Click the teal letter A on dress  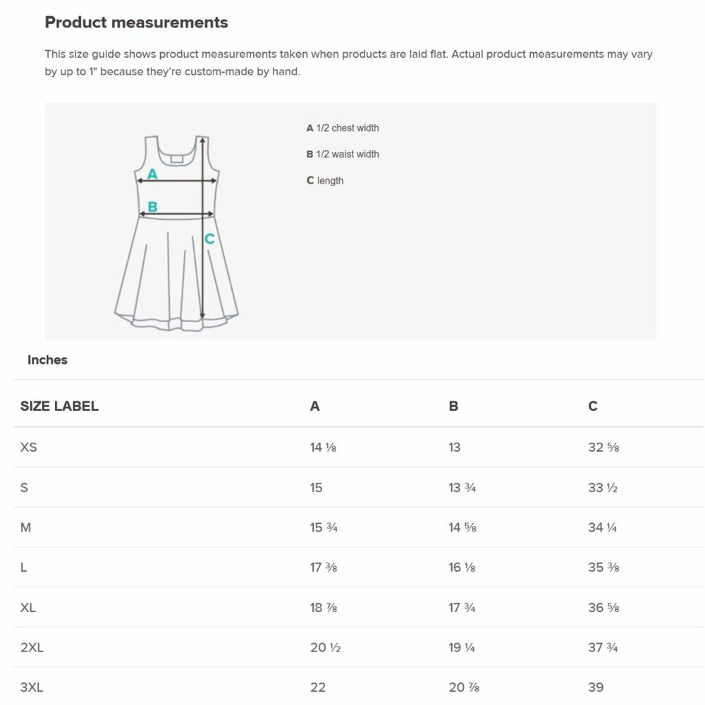point(152,173)
